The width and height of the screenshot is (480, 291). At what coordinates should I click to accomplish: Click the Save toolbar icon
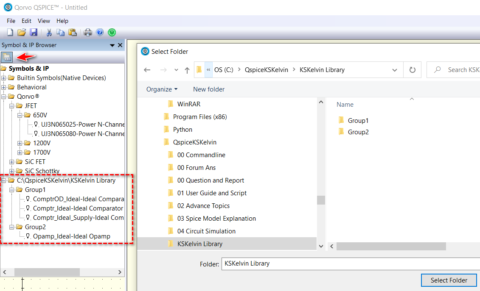click(x=34, y=32)
